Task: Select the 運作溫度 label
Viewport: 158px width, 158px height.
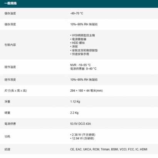Action: (10, 67)
